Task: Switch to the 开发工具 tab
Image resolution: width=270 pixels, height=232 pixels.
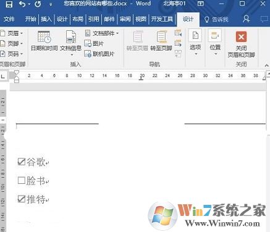Action: click(x=162, y=19)
